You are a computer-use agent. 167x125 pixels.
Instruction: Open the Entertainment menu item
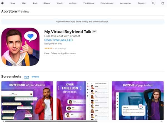point(107,3)
